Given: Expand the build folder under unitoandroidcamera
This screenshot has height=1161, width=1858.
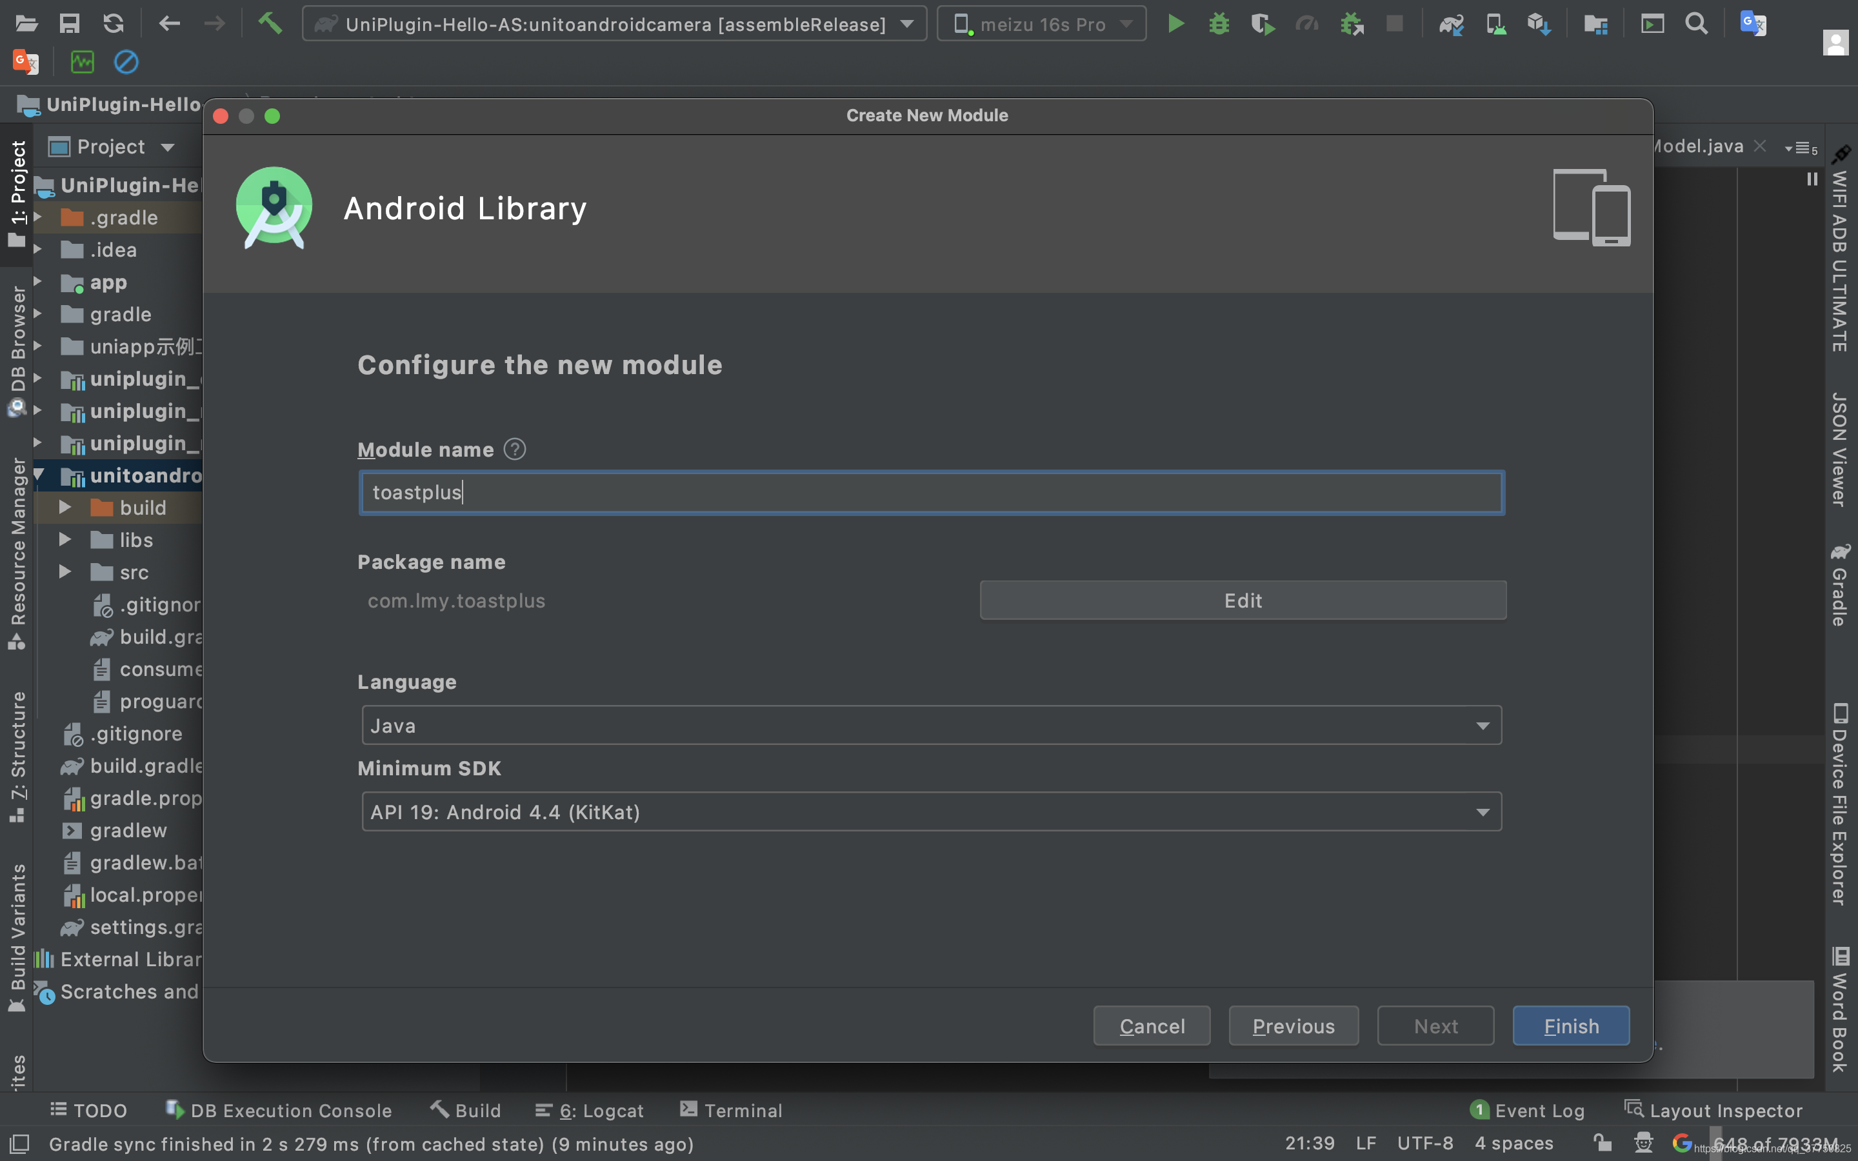Looking at the screenshot, I should coord(65,508).
